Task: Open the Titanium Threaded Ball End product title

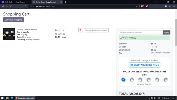Action: (27, 30)
